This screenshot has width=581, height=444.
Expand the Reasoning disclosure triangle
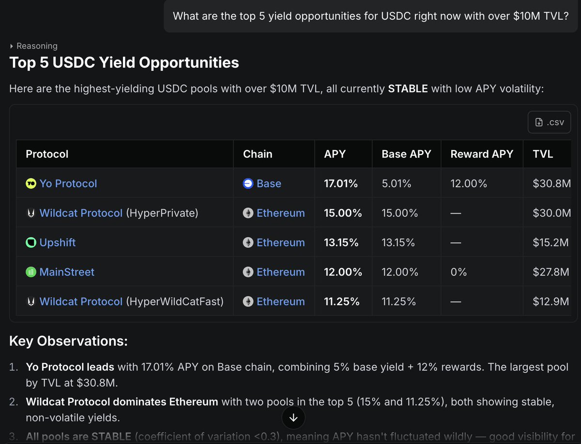(12, 46)
